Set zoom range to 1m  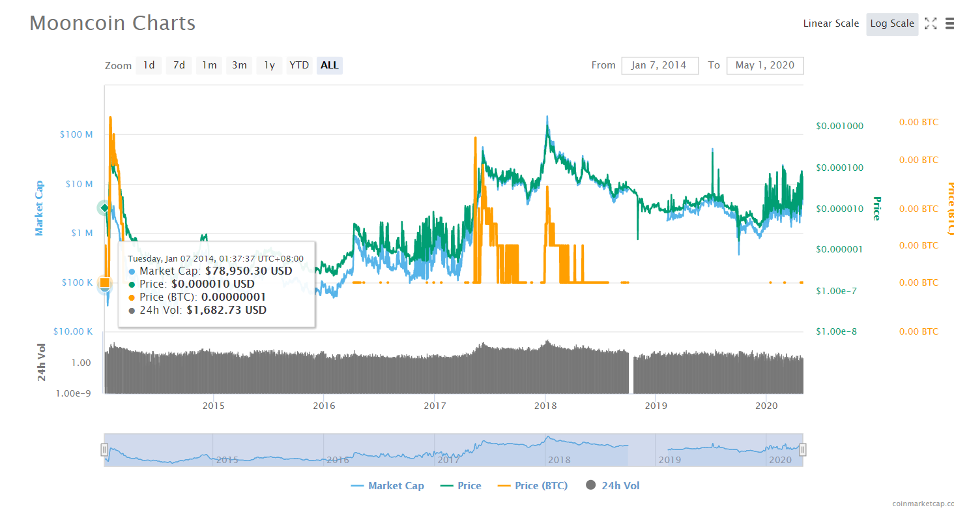[209, 65]
